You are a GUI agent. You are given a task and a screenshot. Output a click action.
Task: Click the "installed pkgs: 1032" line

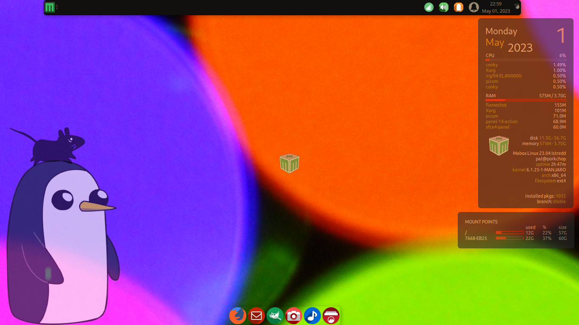point(546,196)
